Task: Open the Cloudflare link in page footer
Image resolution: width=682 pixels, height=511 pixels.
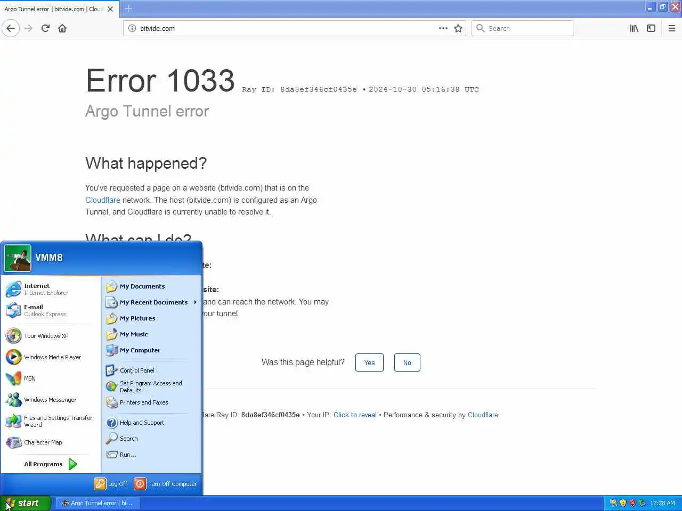Action: click(x=483, y=415)
